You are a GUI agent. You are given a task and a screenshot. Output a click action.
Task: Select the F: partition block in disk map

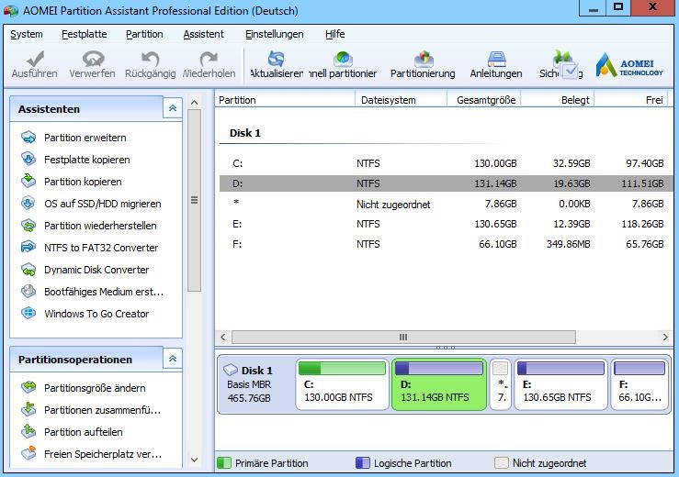coord(639,384)
